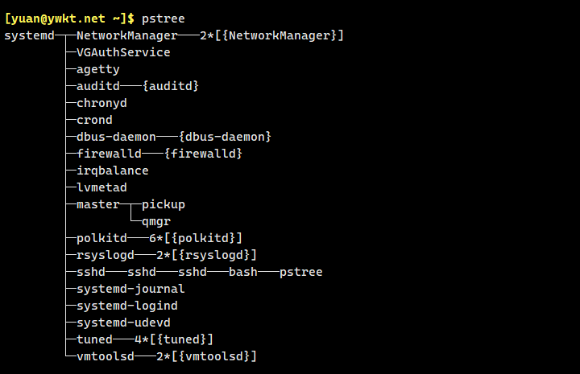Click the pickup child process
This screenshot has height=374, width=580.
click(x=164, y=204)
